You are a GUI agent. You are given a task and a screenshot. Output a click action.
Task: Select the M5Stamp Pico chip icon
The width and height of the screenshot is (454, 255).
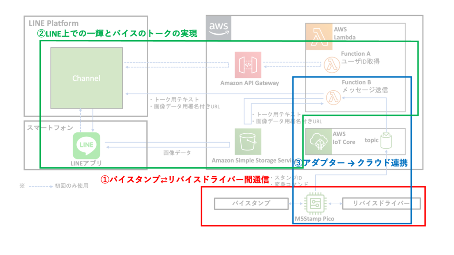point(316,204)
